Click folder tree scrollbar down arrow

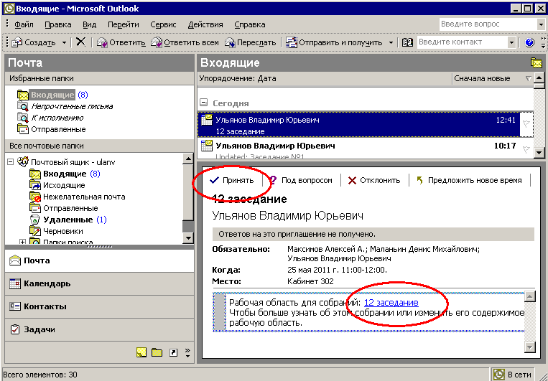(x=188, y=238)
